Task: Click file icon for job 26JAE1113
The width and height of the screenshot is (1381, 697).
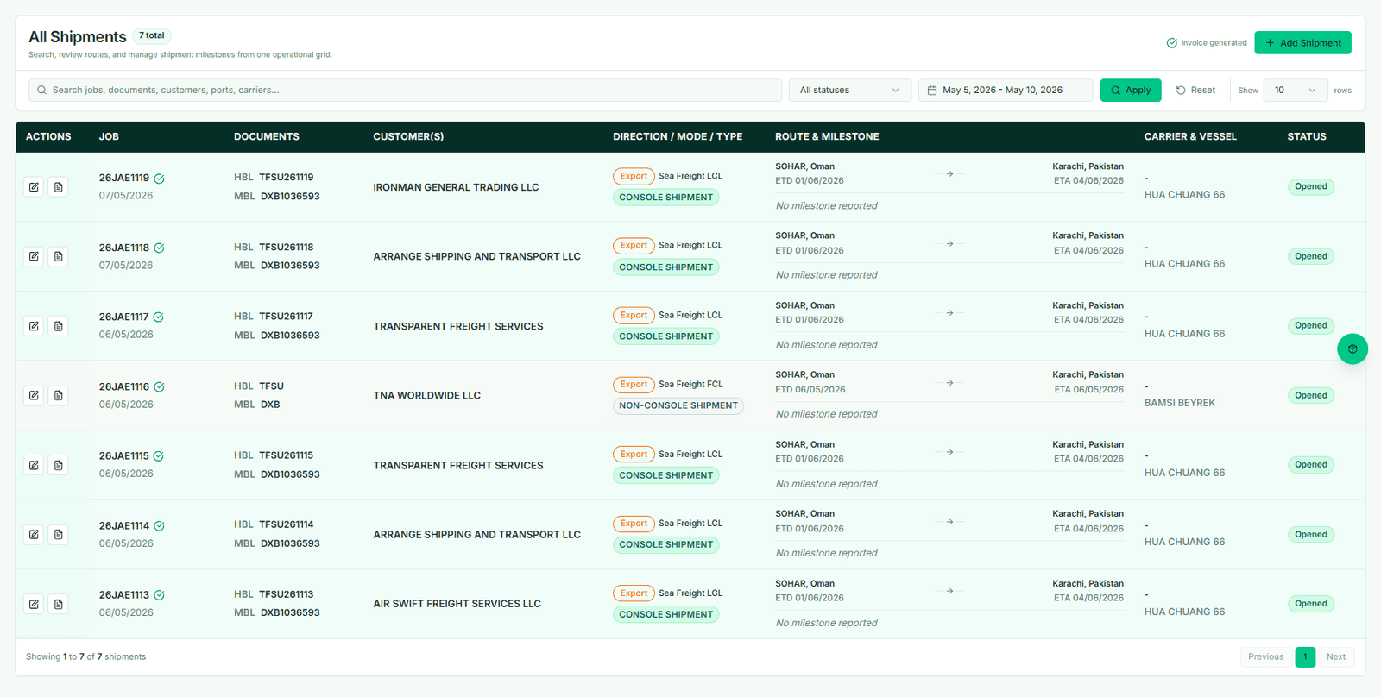Action: point(58,604)
